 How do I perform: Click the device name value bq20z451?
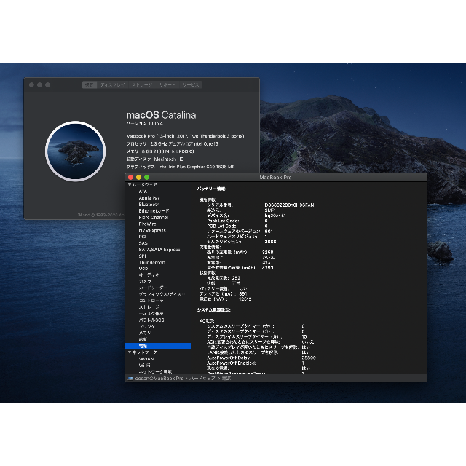(x=275, y=216)
